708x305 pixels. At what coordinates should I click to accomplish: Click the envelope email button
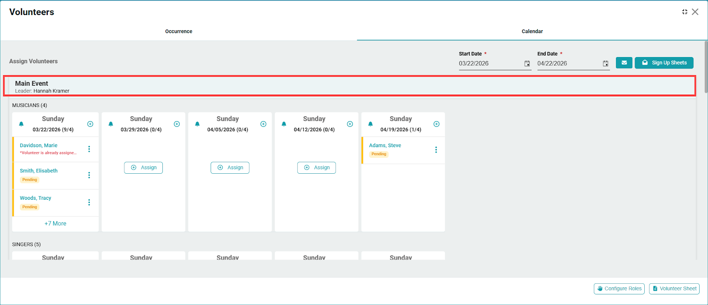click(624, 63)
